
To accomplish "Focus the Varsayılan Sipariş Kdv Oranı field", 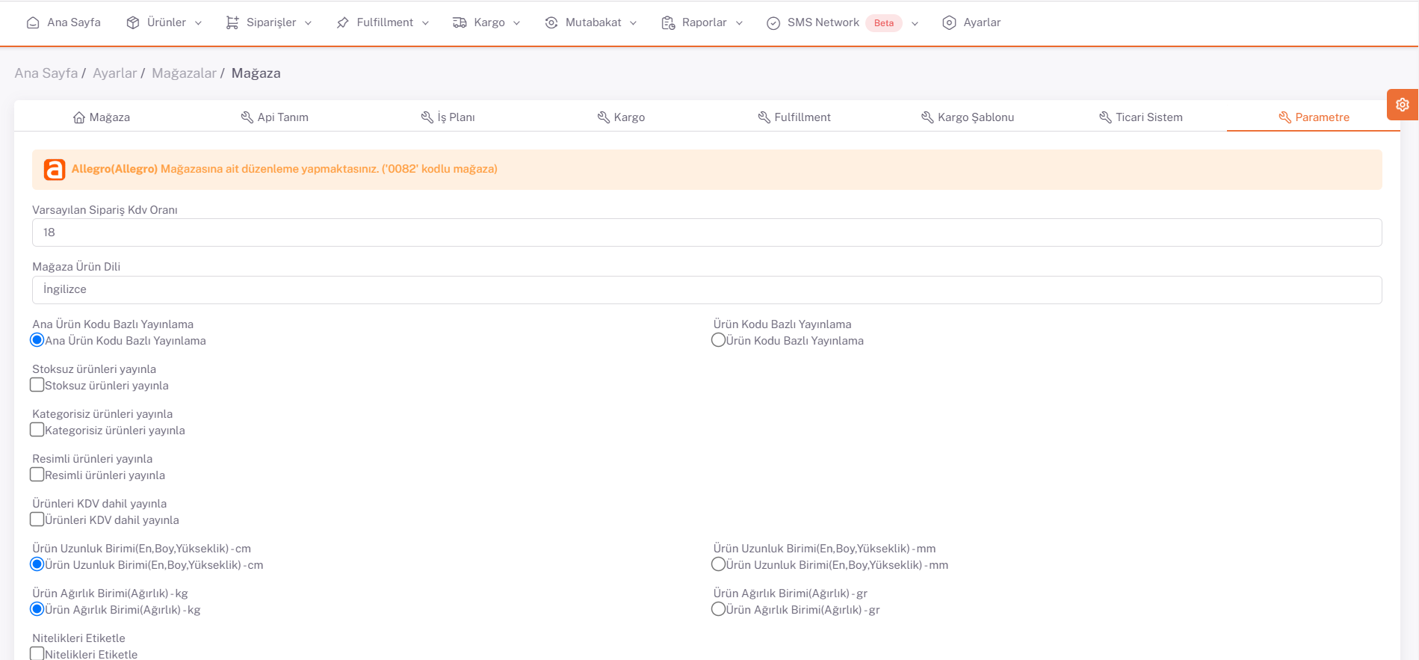I will [x=707, y=232].
